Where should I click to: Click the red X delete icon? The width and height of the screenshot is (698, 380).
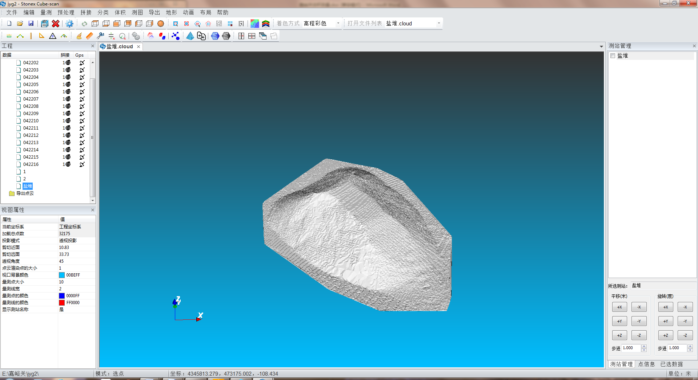click(x=56, y=24)
